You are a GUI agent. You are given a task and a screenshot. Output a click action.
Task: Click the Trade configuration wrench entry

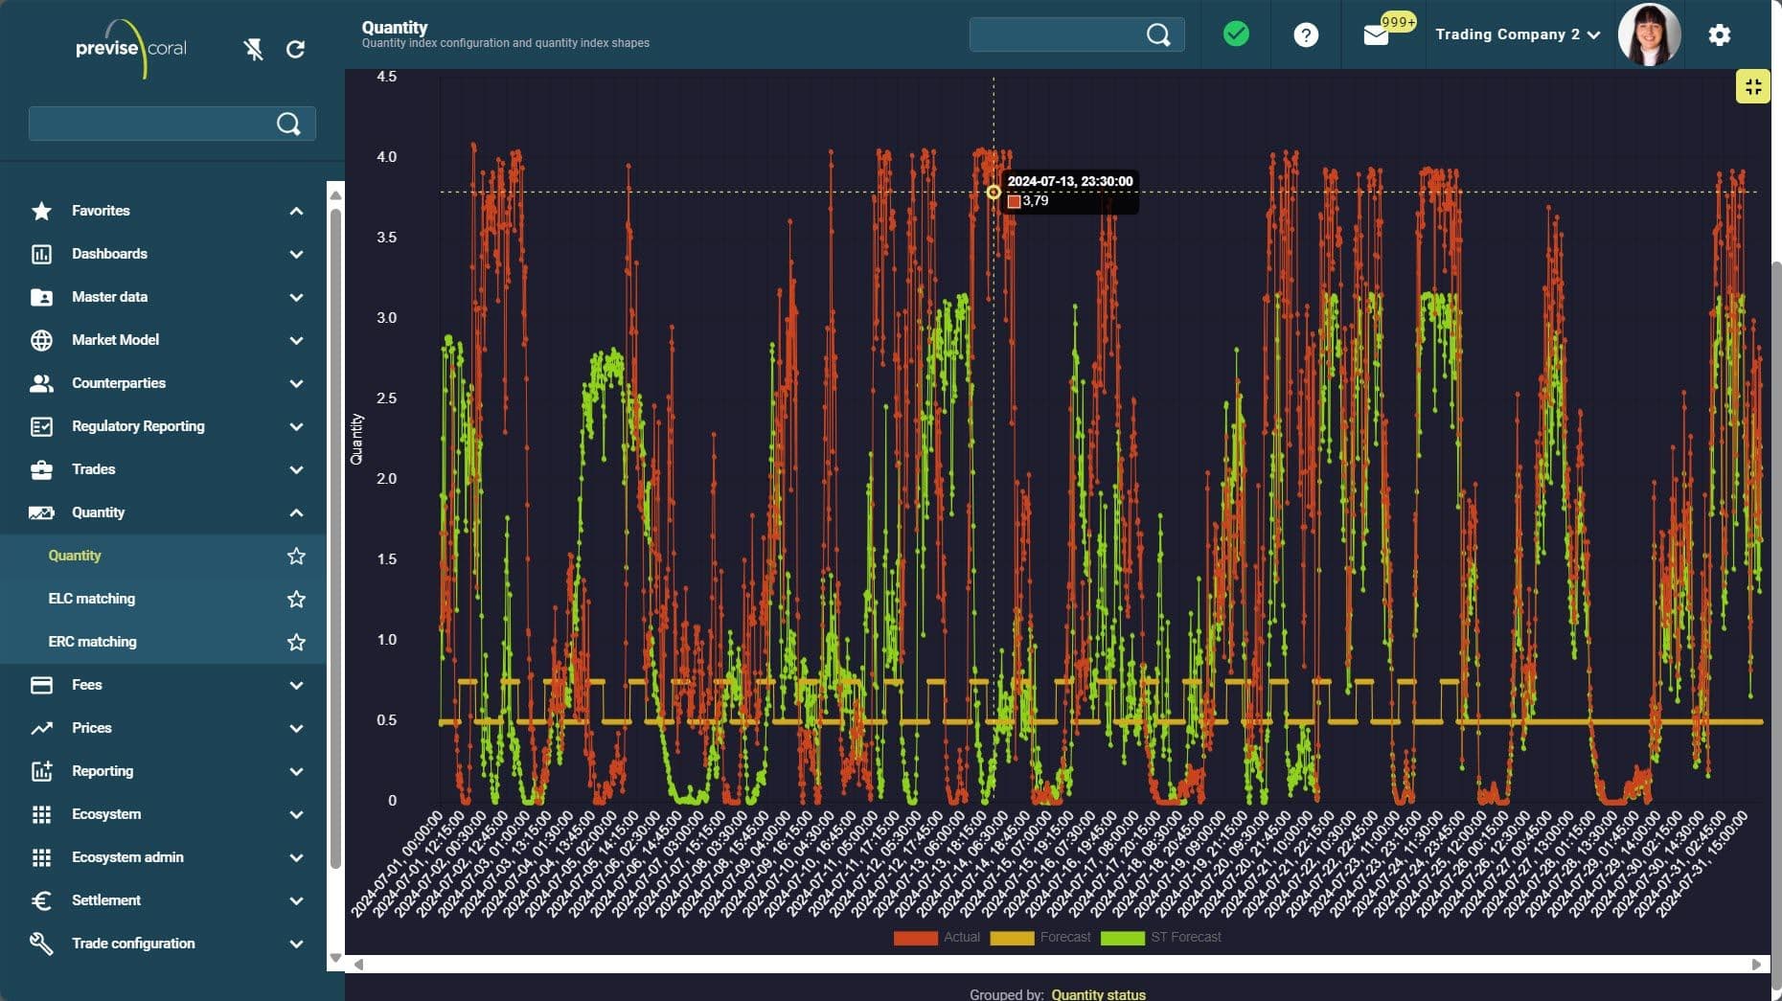click(135, 944)
